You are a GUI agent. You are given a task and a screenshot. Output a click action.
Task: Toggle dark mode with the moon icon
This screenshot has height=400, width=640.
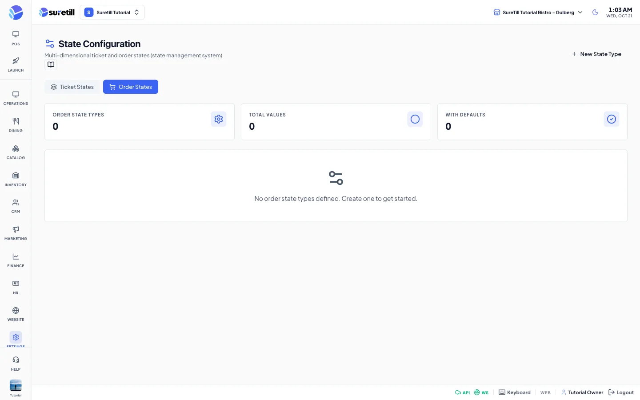click(x=595, y=12)
